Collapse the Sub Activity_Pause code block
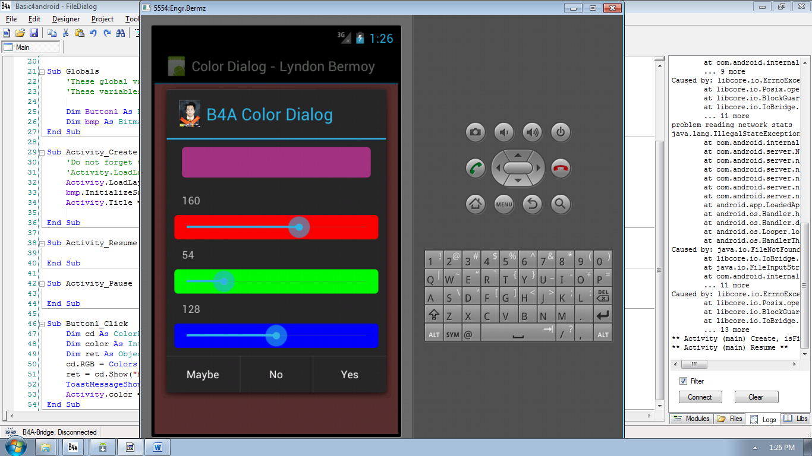The height and width of the screenshot is (456, 812). click(42, 283)
